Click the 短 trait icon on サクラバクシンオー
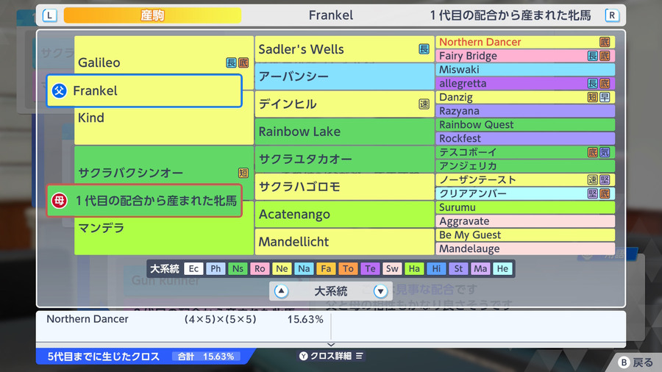The image size is (662, 372). tap(243, 173)
